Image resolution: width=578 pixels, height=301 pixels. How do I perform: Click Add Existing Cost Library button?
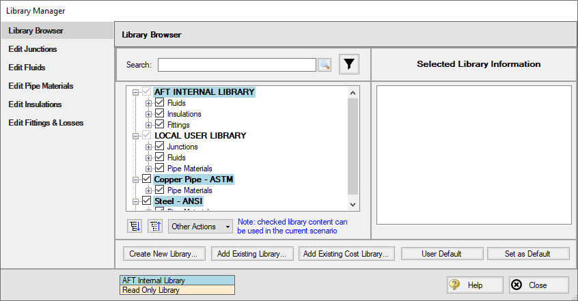(x=346, y=254)
